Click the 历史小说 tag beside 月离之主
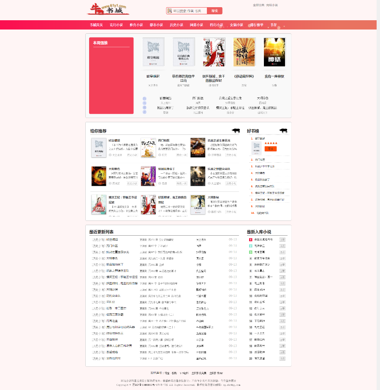 coord(98,321)
